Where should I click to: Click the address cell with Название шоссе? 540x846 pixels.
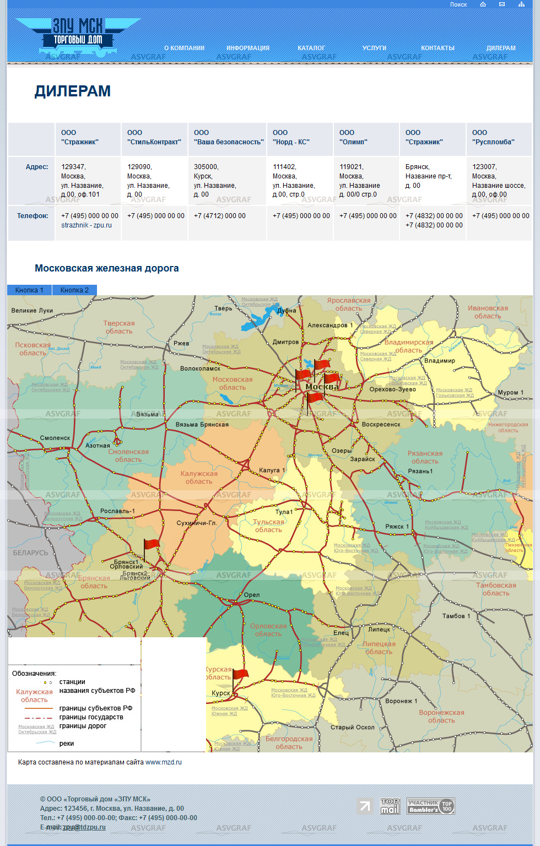[x=499, y=181]
